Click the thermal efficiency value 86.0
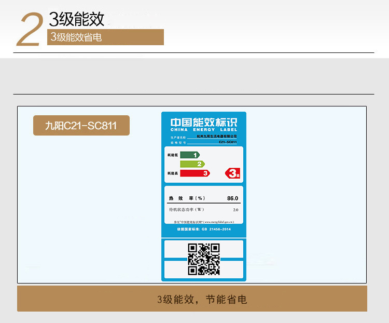Viewport: 389px width, 323px height. coord(232,198)
